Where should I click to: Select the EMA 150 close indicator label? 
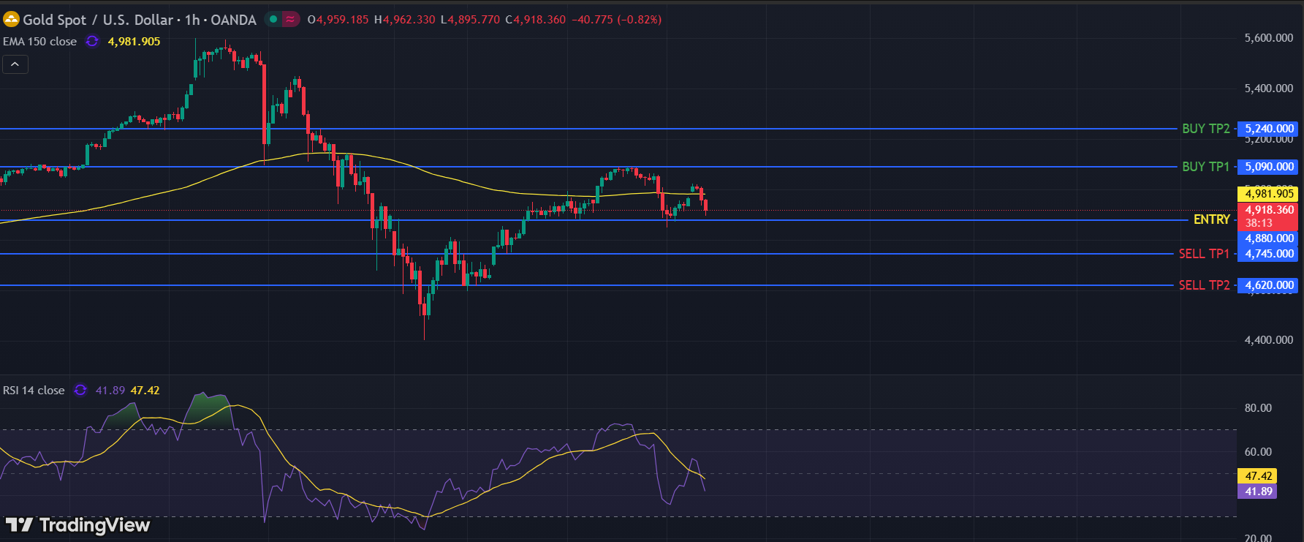[x=39, y=42]
